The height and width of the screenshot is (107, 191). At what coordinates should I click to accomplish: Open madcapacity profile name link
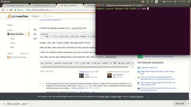click(x=118, y=75)
